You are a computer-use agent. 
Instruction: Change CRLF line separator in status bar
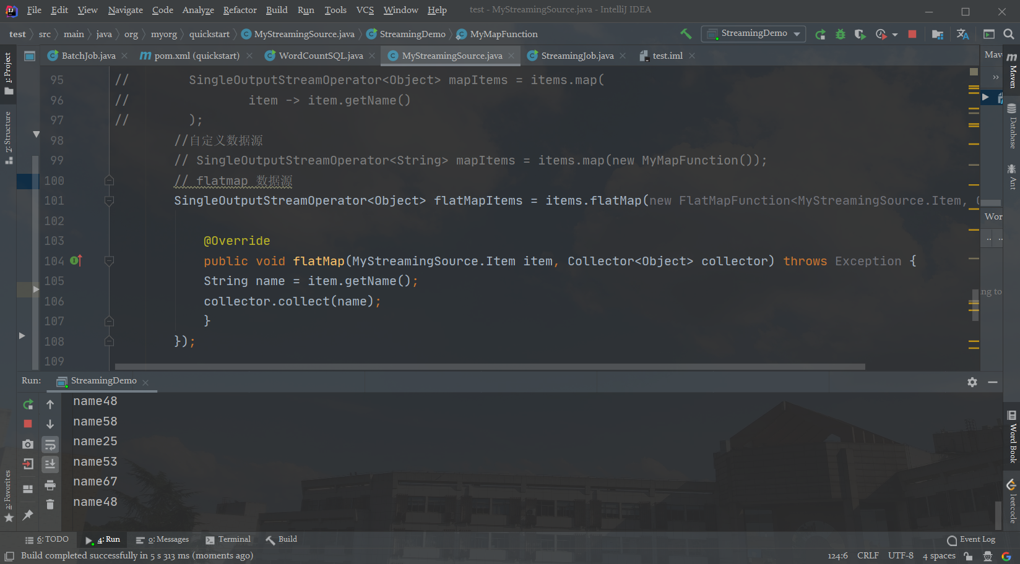coord(868,555)
